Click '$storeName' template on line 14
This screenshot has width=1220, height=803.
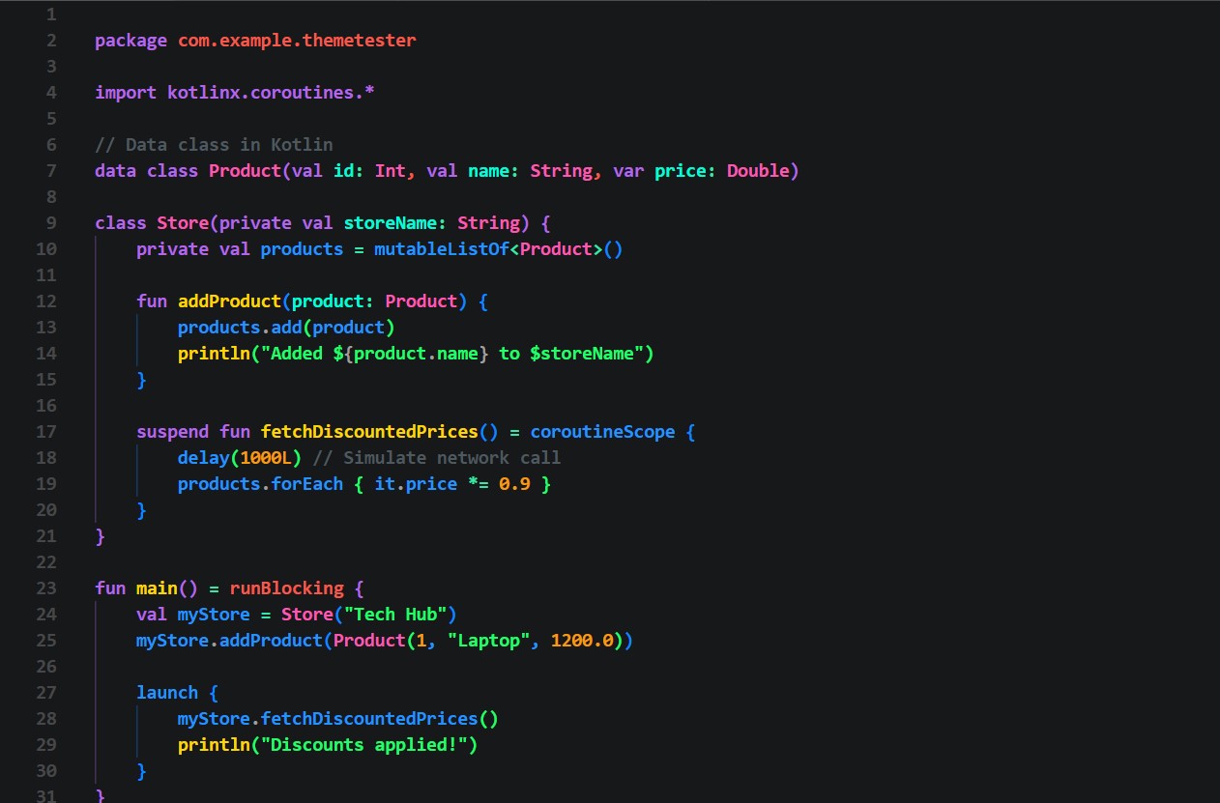coord(583,354)
